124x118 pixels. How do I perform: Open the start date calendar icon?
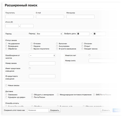(x=78, y=34)
